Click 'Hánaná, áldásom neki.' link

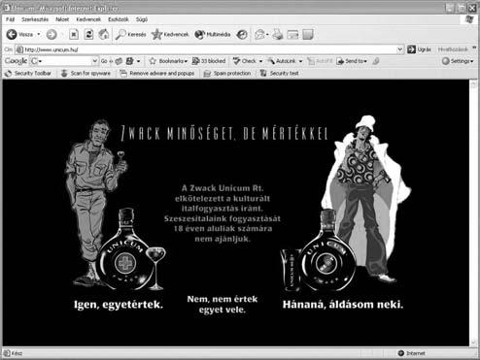coord(343,305)
